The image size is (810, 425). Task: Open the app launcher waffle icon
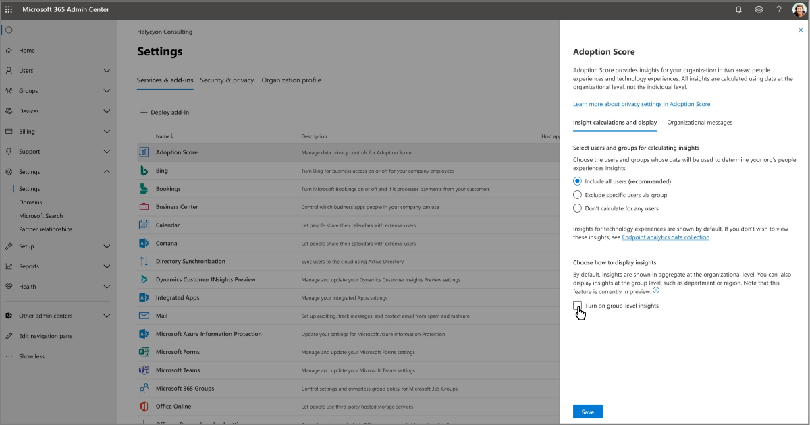tap(9, 9)
